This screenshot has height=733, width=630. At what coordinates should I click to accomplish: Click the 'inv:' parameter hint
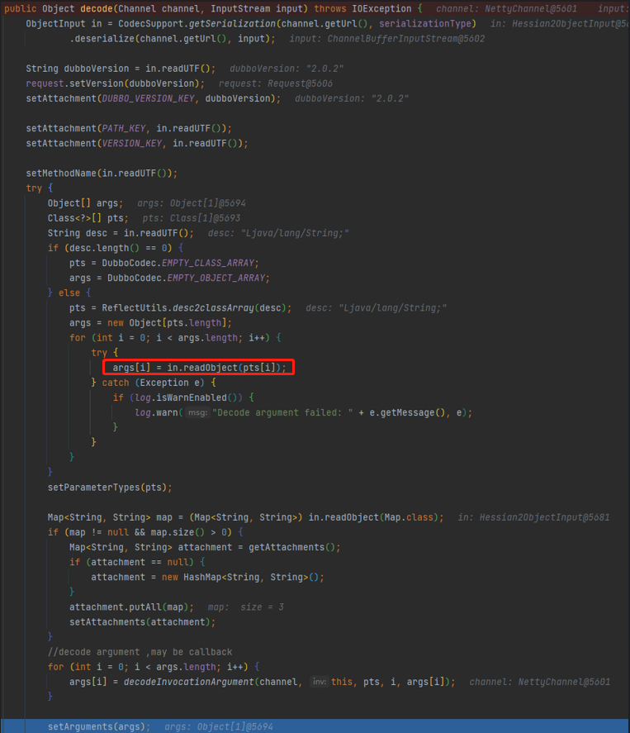point(319,682)
